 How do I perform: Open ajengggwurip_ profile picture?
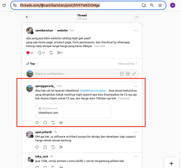point(30,89)
